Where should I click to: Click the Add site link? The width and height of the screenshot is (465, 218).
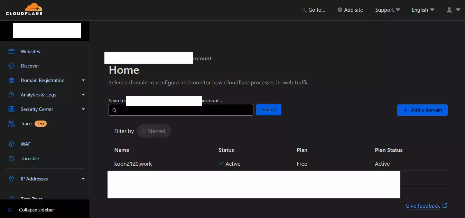[350, 10]
